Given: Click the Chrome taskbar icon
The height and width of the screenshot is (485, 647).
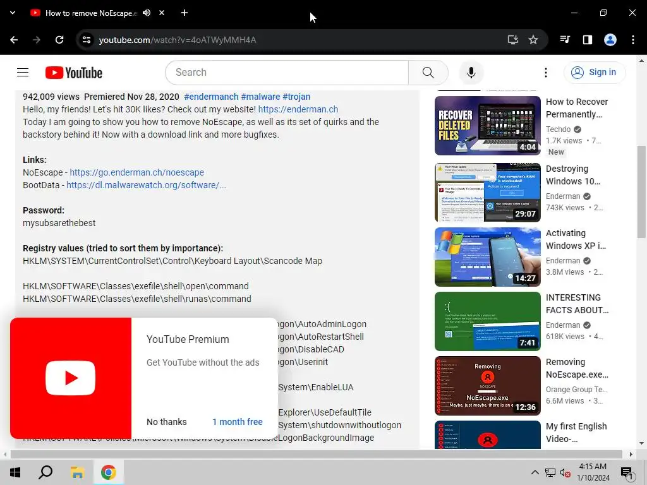Looking at the screenshot, I should 108,472.
